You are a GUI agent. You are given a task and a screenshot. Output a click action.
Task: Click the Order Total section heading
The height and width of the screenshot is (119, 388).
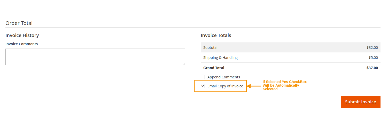click(19, 23)
